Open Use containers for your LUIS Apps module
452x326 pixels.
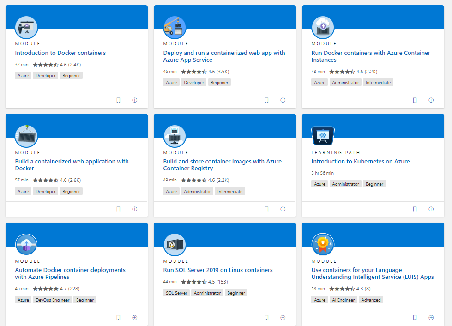(x=373, y=273)
